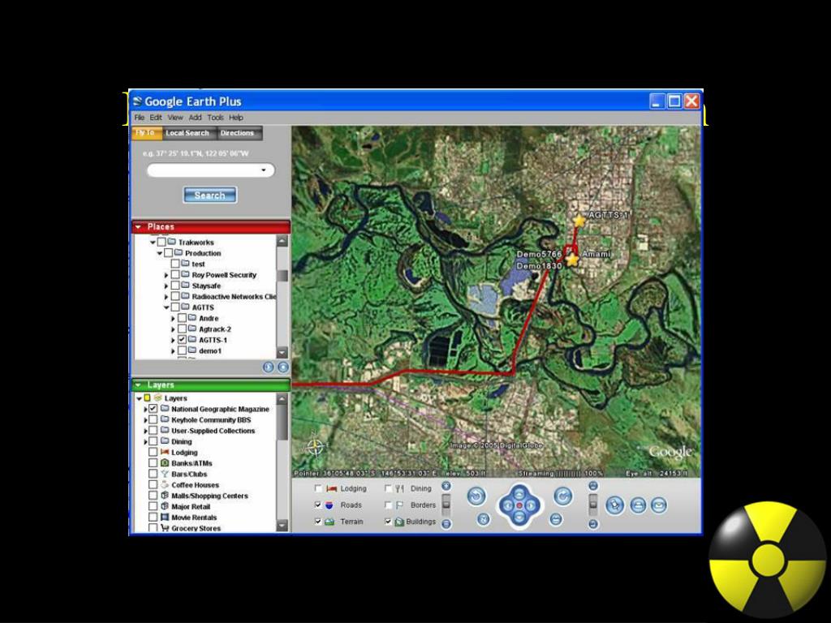The image size is (831, 623).
Task: Select the Fly To tab
Action: click(145, 133)
